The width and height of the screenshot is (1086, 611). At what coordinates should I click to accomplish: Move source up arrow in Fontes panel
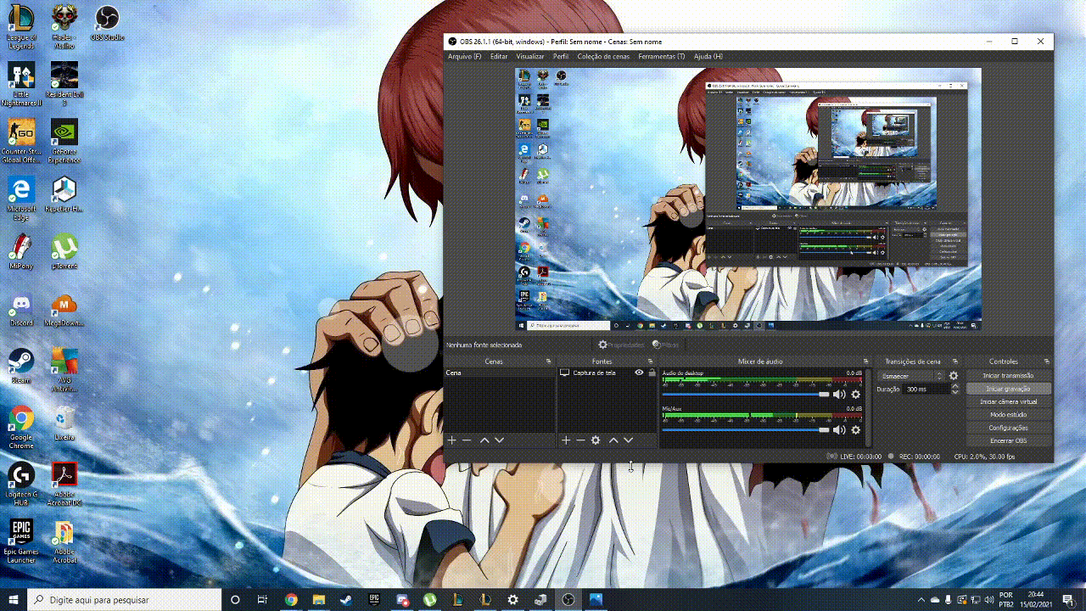(x=613, y=440)
